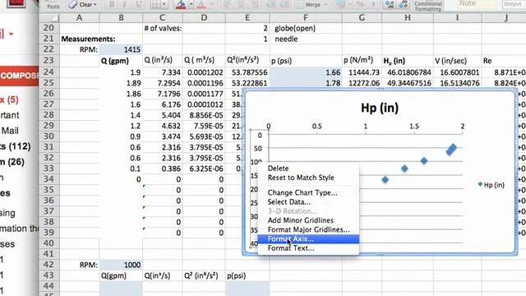526x296 pixels.
Task: Click the cell Borders icon
Action: 156,5
